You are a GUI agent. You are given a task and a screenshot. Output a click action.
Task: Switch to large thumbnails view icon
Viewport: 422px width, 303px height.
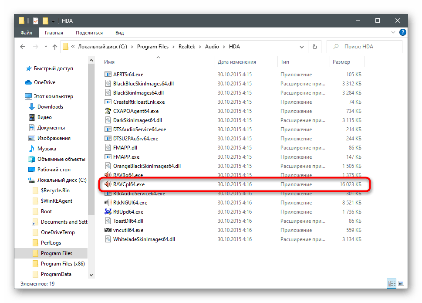[x=402, y=283]
